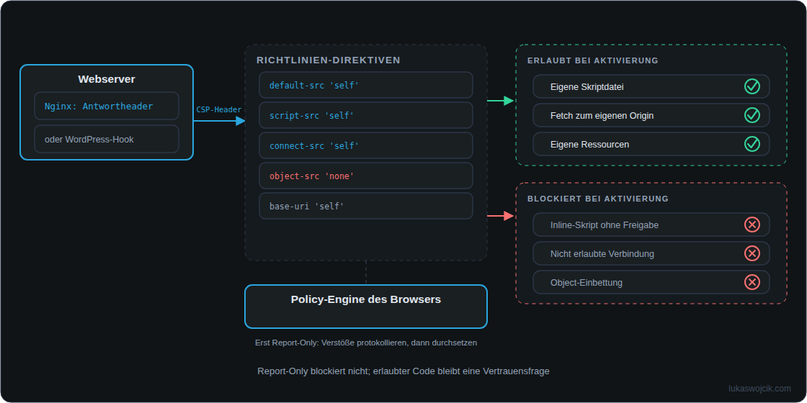The height and width of the screenshot is (403, 807).
Task: Select the script-src 'self' directive
Action: [366, 115]
